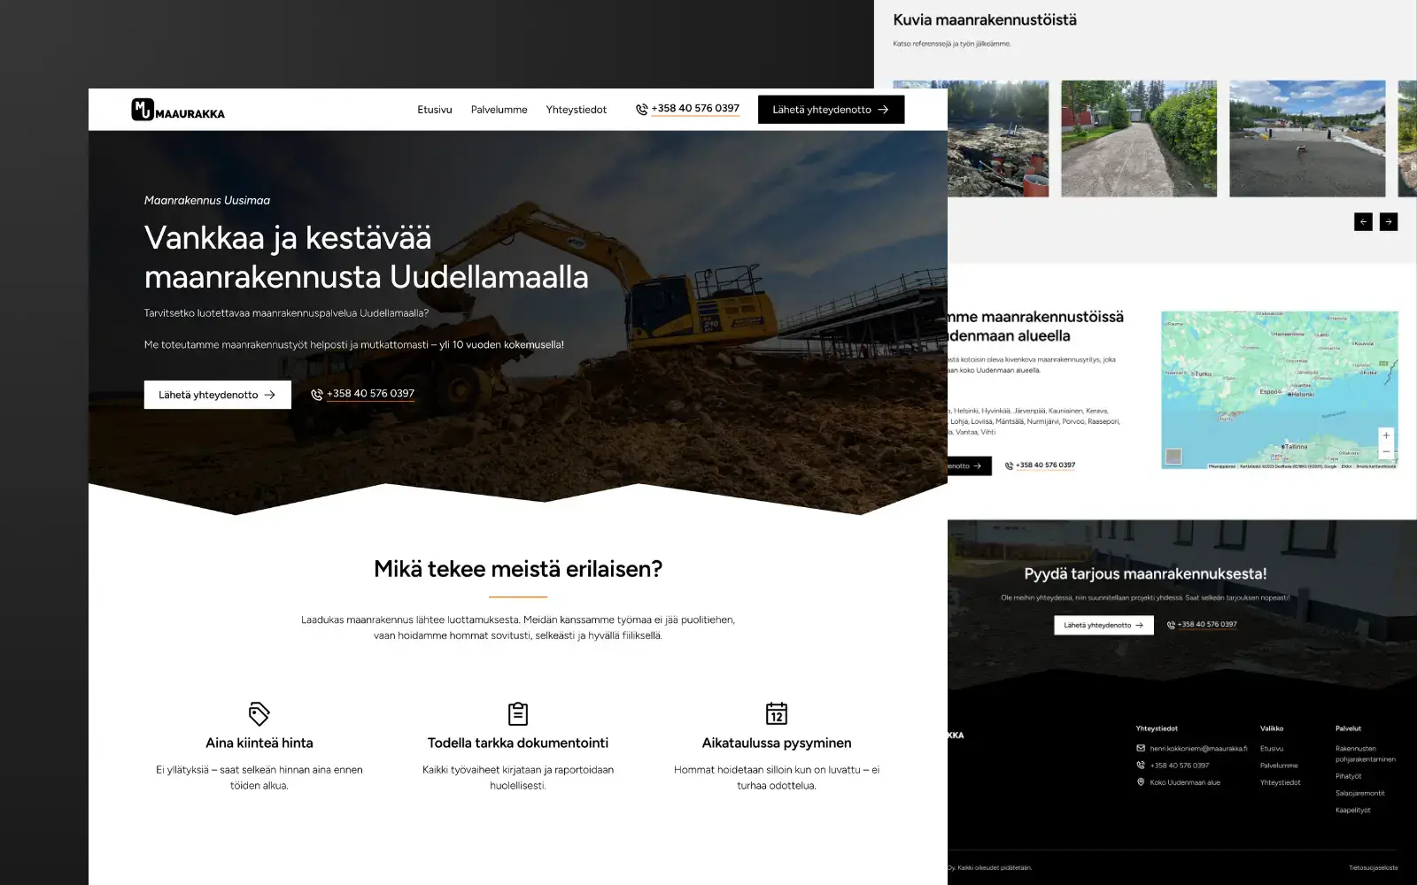Click the white Lähetä yhteydenotto hero button
This screenshot has height=885, width=1417.
[x=218, y=395]
